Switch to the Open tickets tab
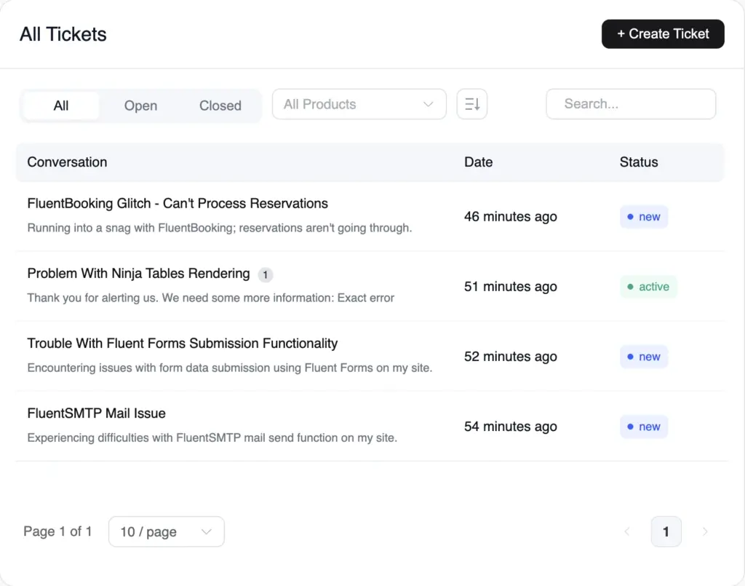The image size is (745, 586). (x=140, y=106)
